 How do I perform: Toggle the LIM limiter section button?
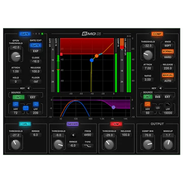point(116,124)
